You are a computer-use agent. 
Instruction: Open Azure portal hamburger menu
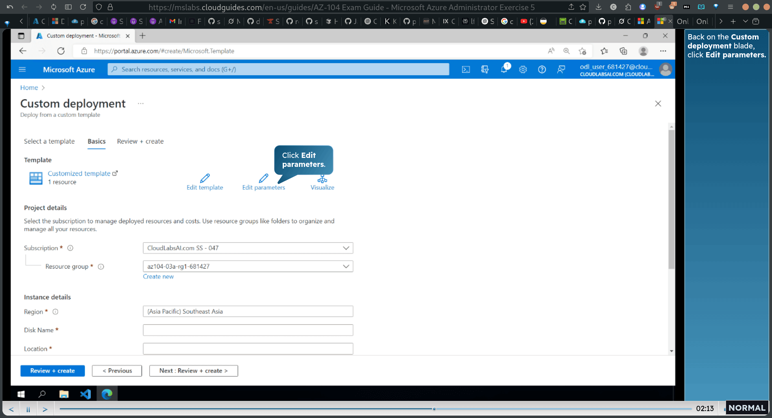point(22,70)
